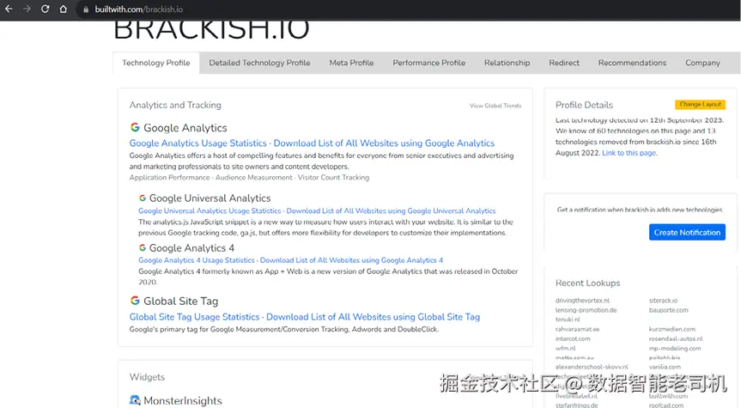Switch to Detailed Technology Profile tab
Viewport: 741px width, 408px height.
click(259, 63)
